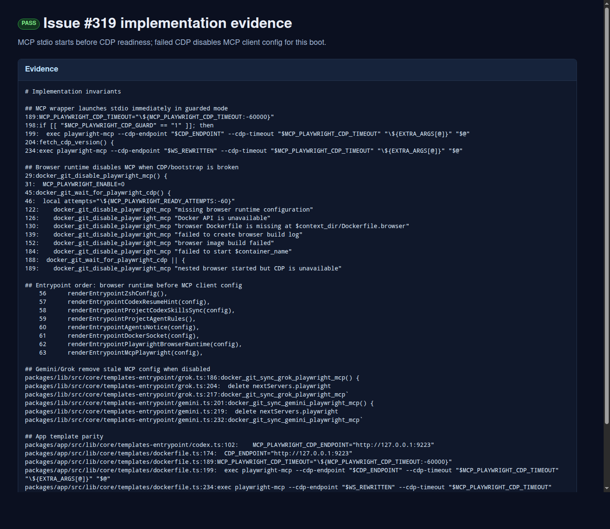610x529 pixels.
Task: Click gemini.ts:232 line
Action: (194, 420)
